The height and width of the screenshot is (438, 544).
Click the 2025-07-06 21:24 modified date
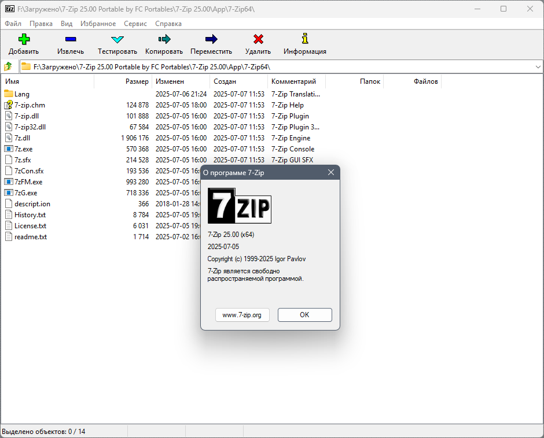click(181, 94)
